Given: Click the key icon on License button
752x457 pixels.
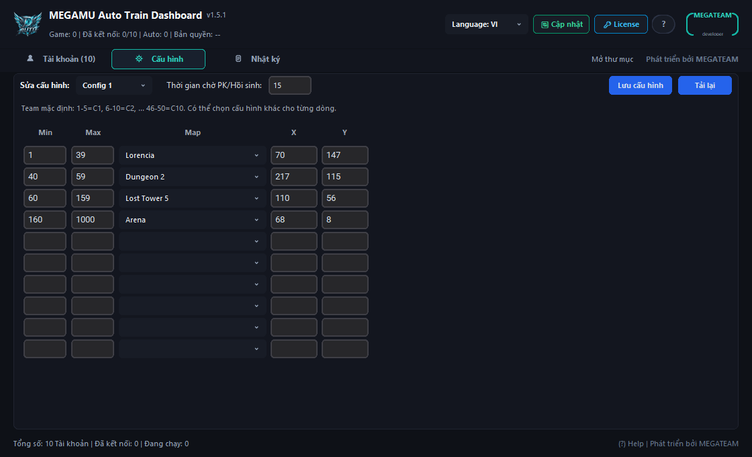Looking at the screenshot, I should point(607,24).
